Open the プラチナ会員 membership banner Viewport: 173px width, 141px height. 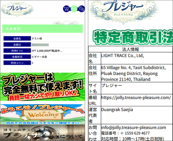[43, 134]
